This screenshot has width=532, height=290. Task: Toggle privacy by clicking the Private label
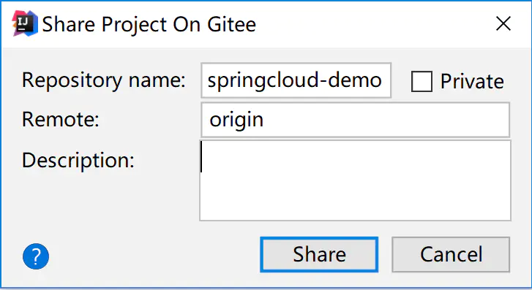point(472,81)
